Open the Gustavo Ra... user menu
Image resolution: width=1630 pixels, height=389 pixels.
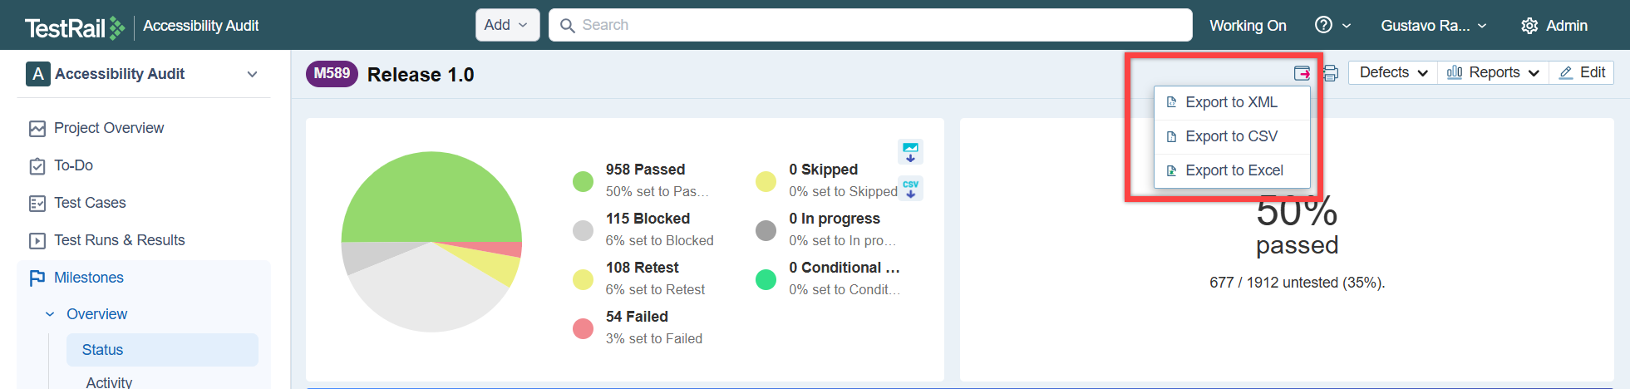[x=1433, y=26]
